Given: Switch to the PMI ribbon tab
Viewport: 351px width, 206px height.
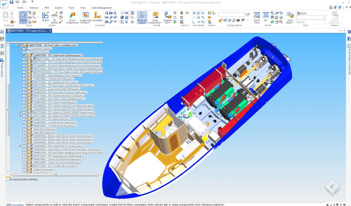Looking at the screenshot, I should point(47,8).
